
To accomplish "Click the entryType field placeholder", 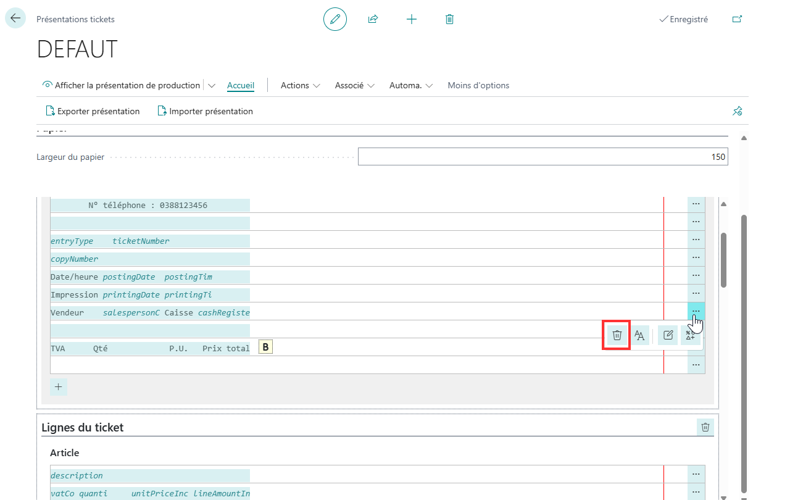I will pos(72,241).
